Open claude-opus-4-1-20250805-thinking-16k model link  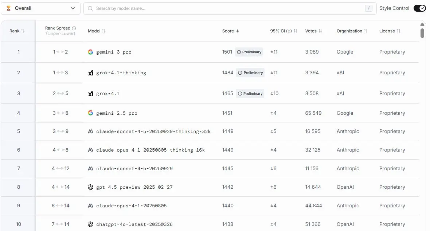pyautogui.click(x=150, y=150)
